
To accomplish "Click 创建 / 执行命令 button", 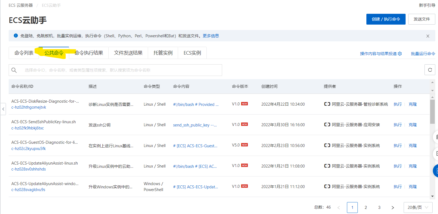I will (x=386, y=19).
